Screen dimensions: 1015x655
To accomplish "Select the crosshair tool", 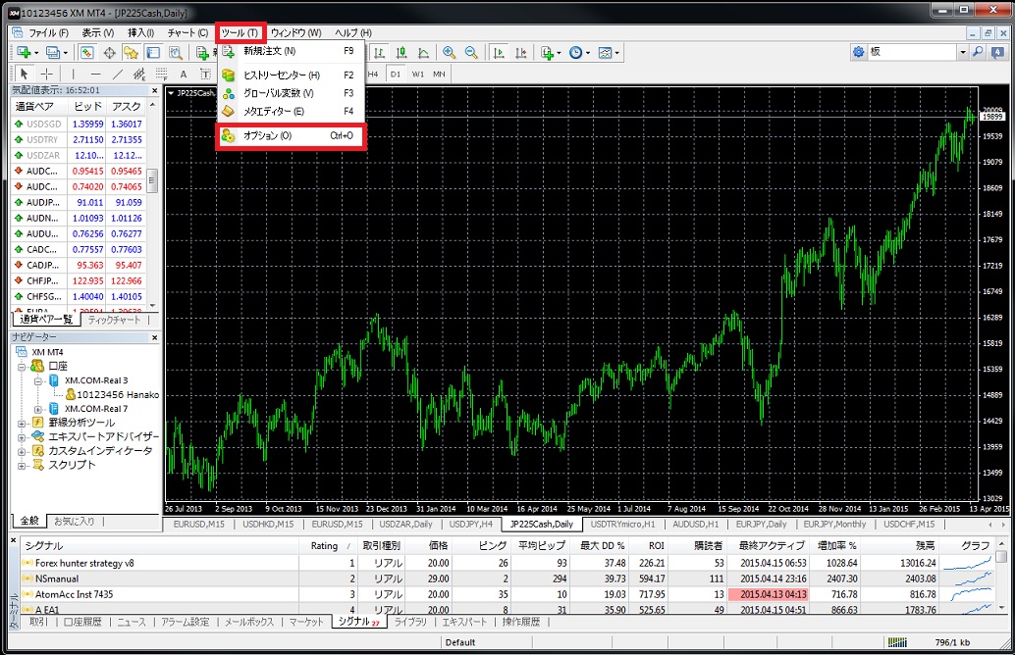I will (x=46, y=74).
